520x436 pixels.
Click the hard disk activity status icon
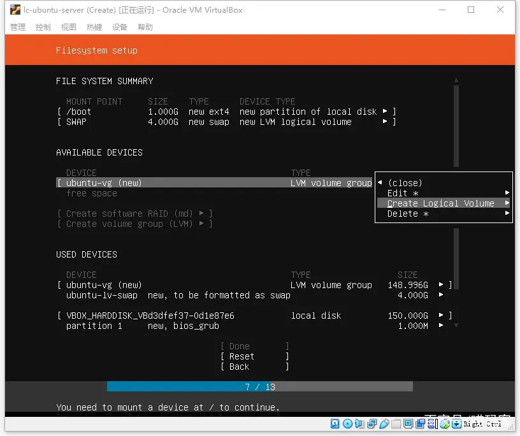(335, 423)
